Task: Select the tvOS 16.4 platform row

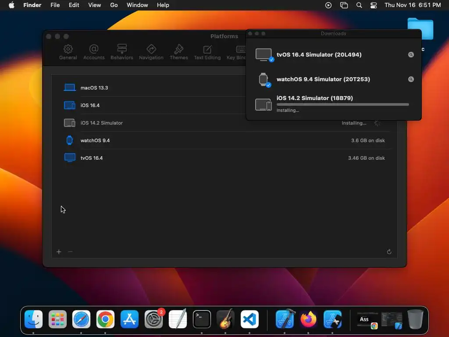Action: tap(224, 158)
